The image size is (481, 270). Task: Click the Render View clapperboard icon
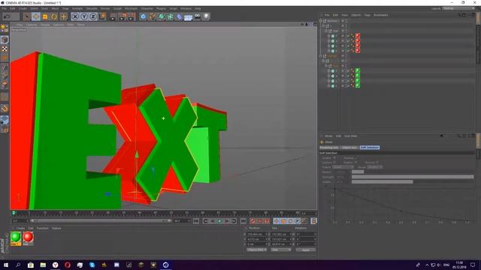[x=113, y=16]
